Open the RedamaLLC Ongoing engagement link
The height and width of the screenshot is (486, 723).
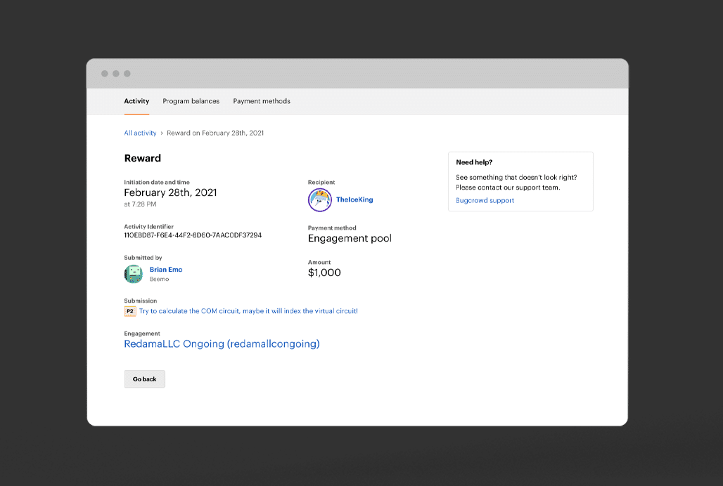click(222, 344)
